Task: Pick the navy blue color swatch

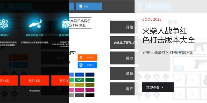Action: (x=90, y=75)
